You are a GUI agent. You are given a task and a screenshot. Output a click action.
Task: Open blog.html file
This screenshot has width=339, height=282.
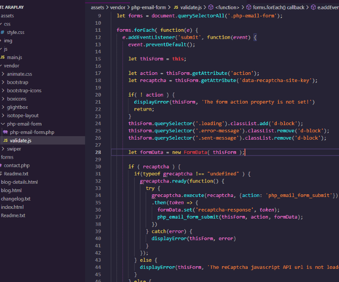coord(11,190)
